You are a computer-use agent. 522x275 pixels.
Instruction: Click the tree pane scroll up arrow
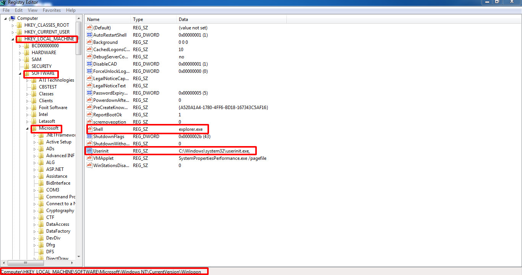click(79, 18)
